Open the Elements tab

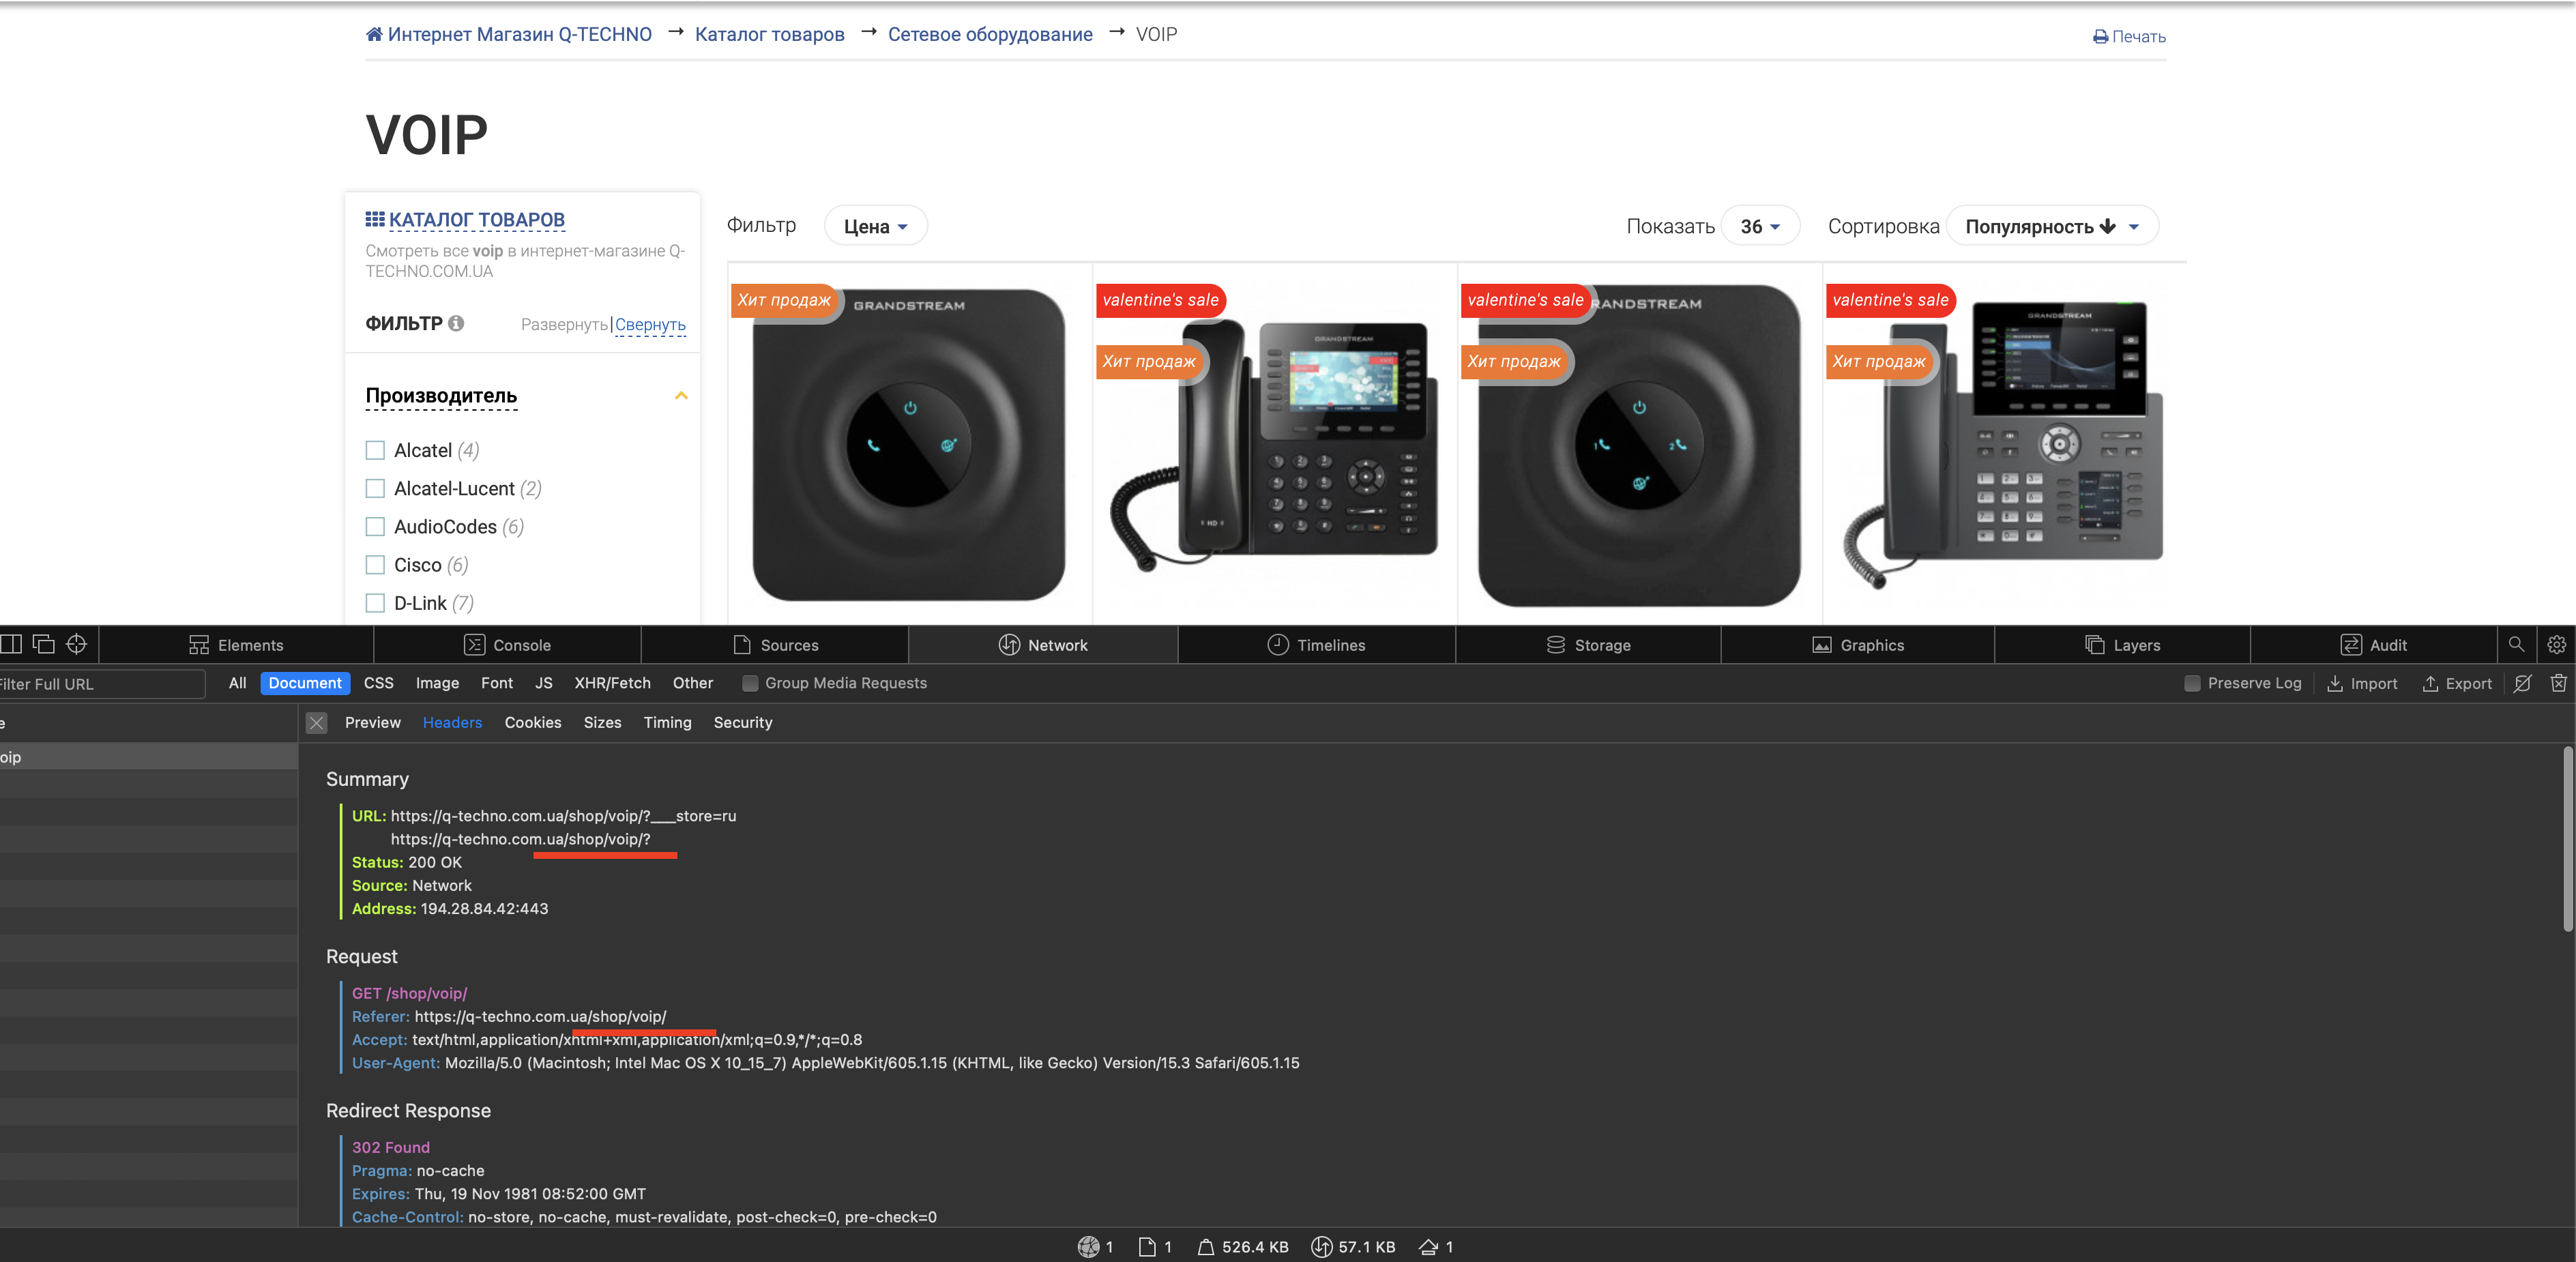point(236,645)
